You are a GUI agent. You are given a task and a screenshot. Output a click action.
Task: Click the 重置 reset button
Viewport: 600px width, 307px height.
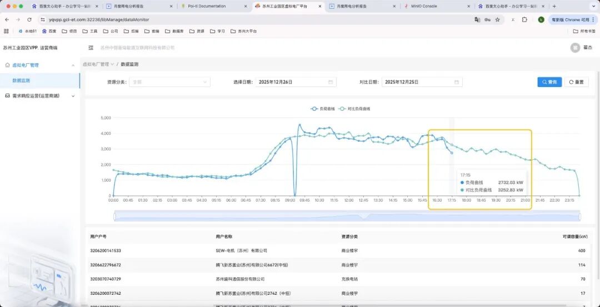(x=576, y=82)
